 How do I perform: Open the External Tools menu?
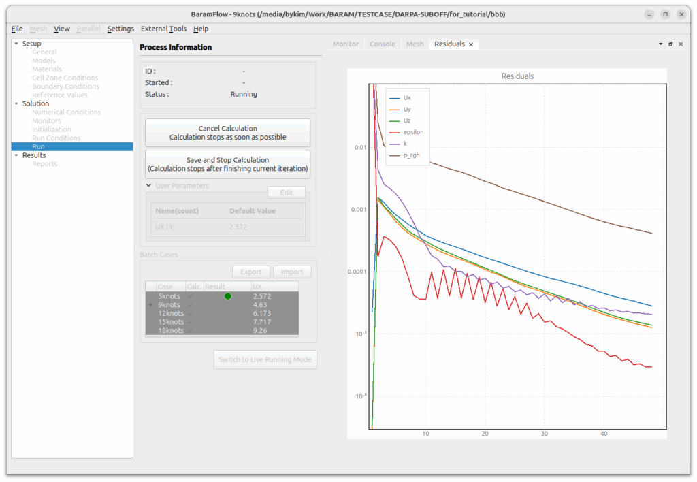[163, 29]
